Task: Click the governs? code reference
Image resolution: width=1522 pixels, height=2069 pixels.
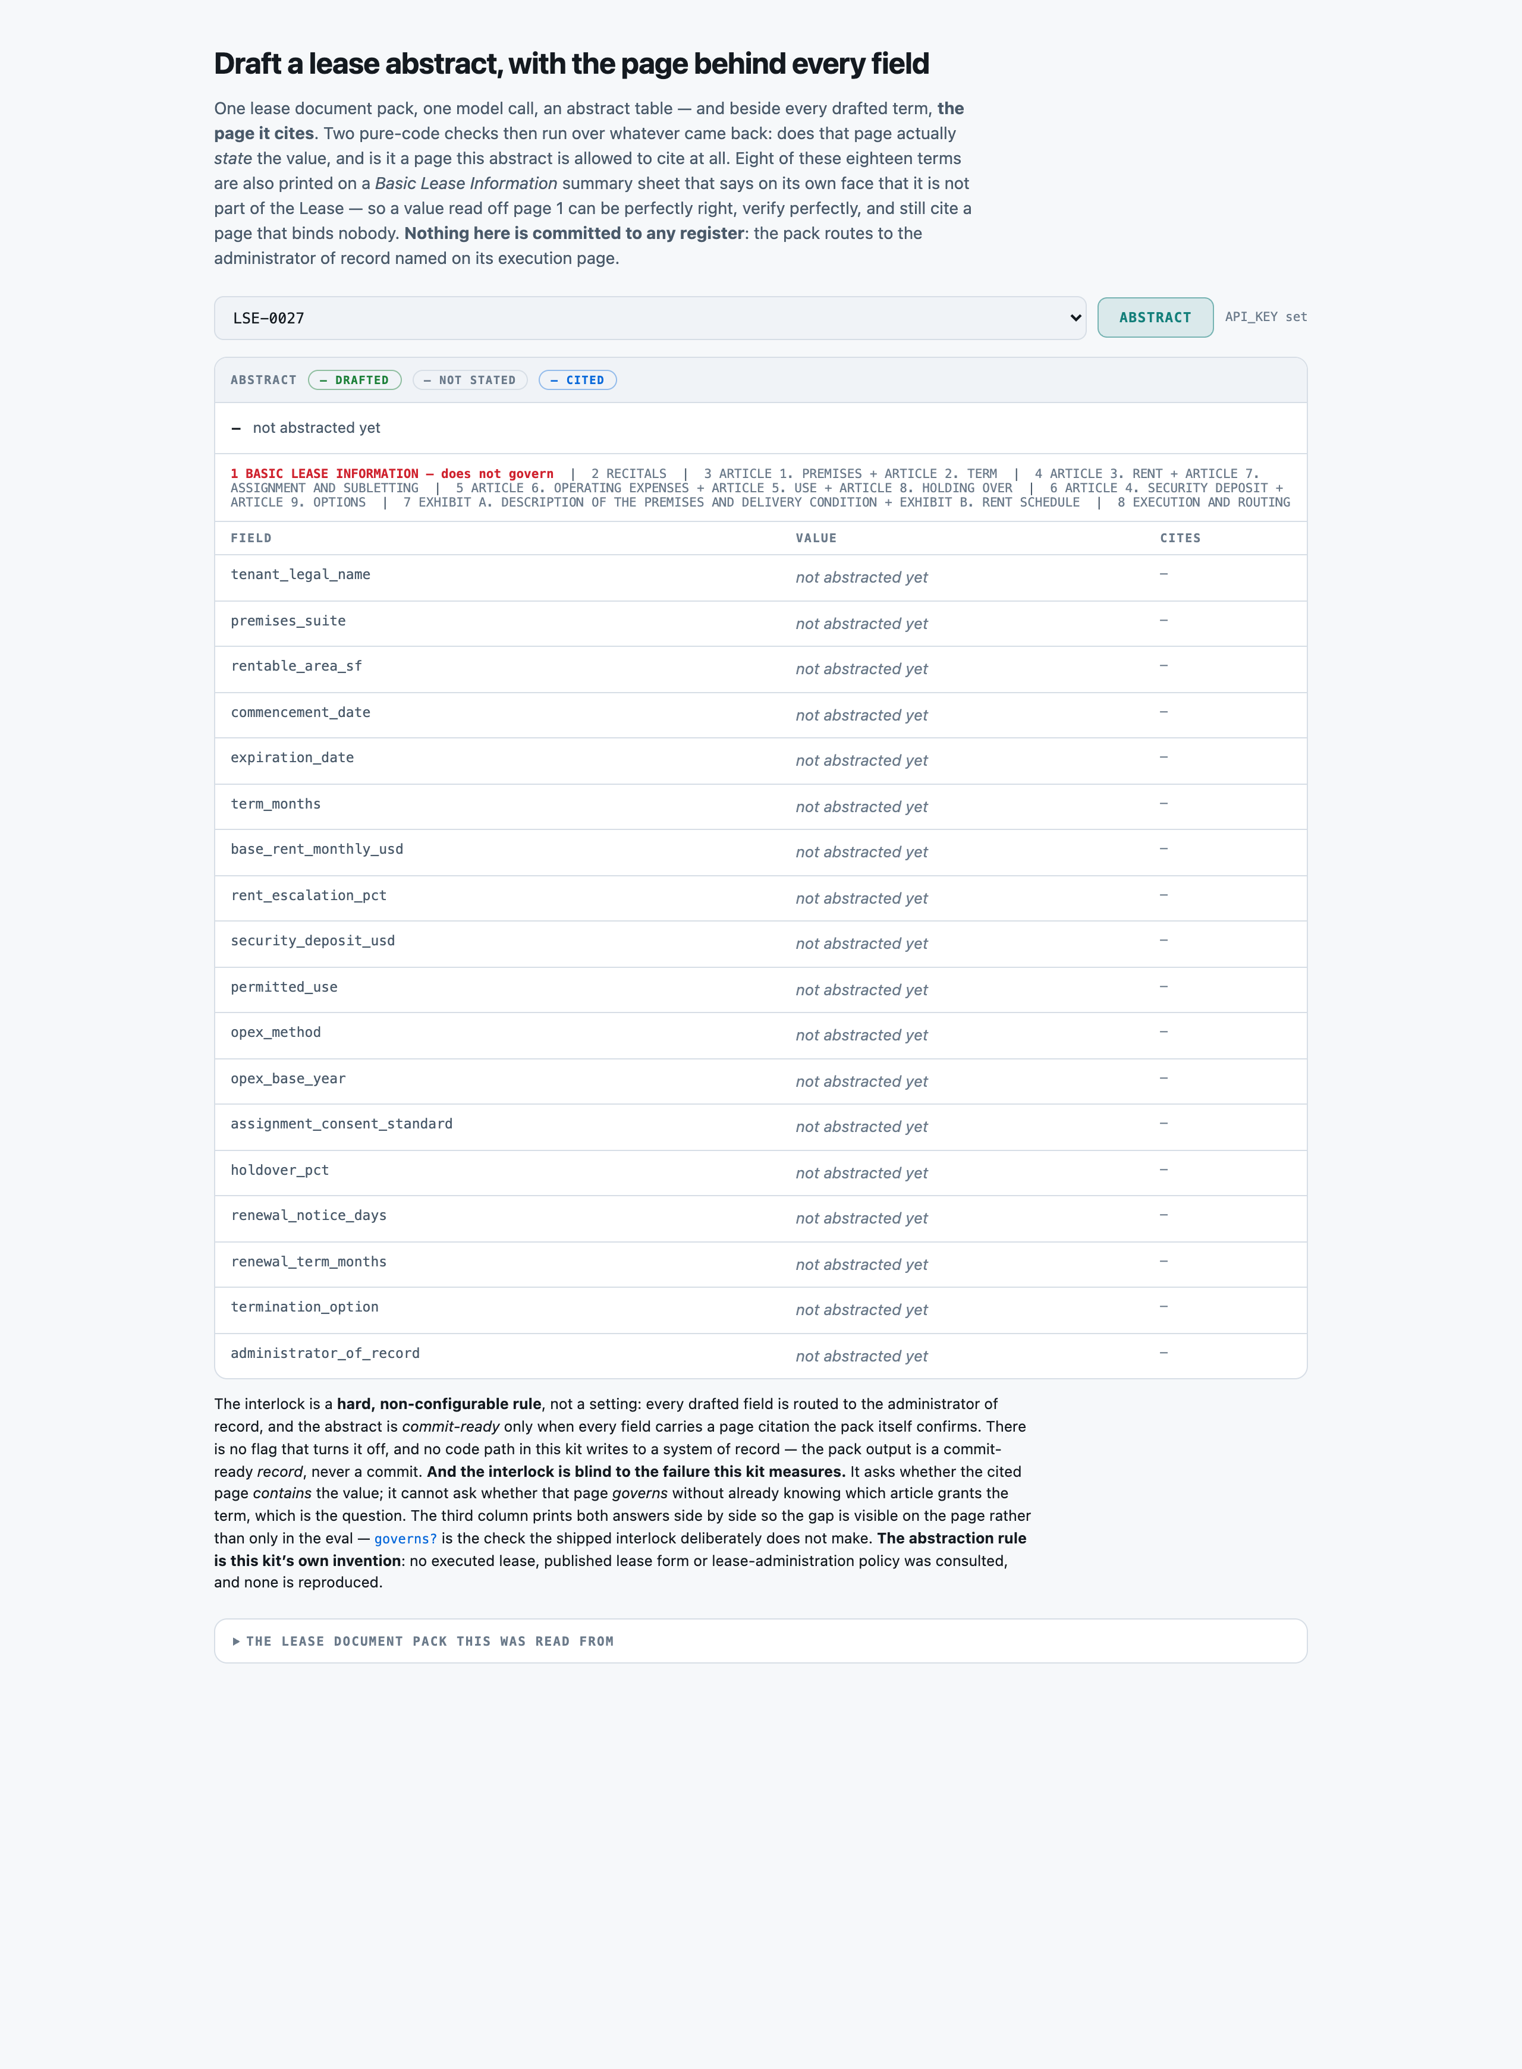Action: 405,1539
